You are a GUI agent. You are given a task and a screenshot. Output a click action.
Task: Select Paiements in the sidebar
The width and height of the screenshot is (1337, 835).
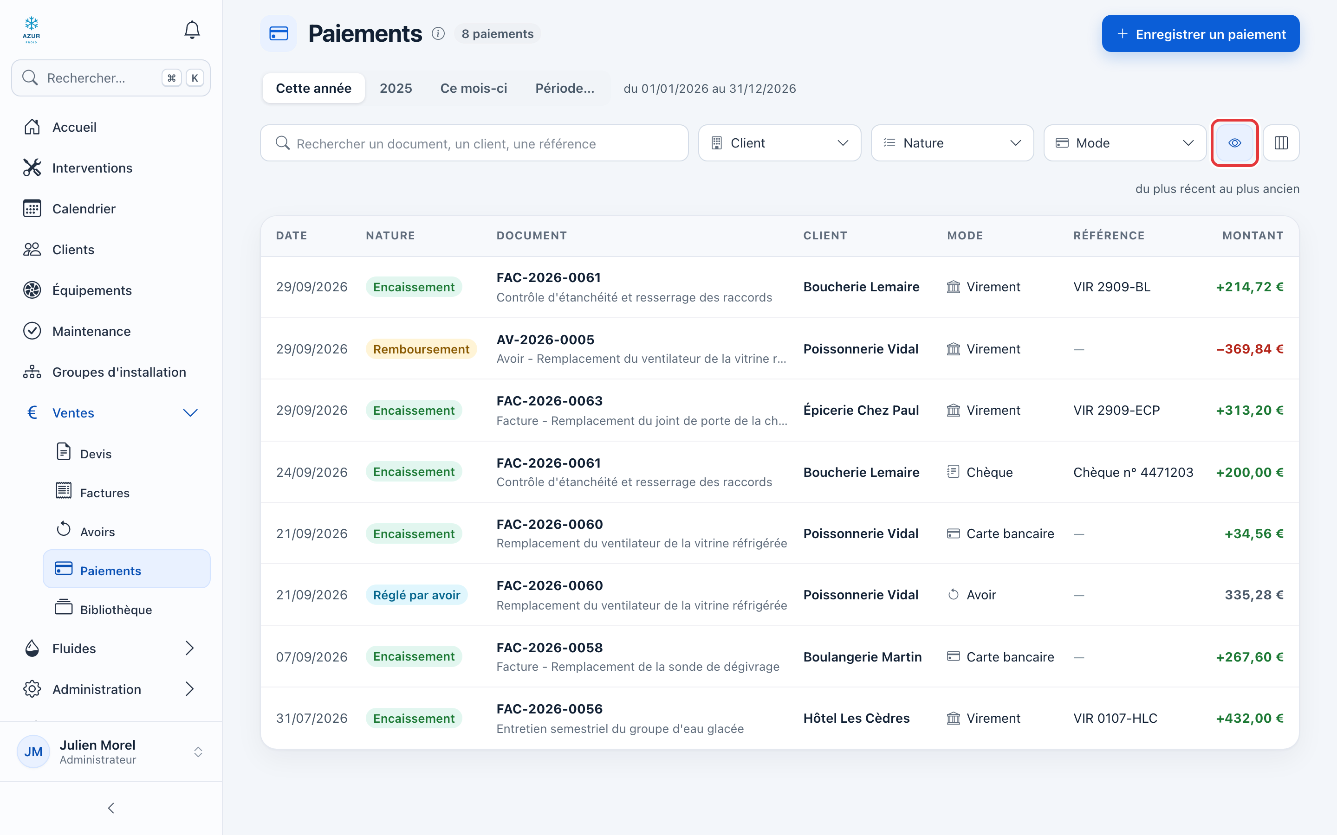[x=127, y=569]
